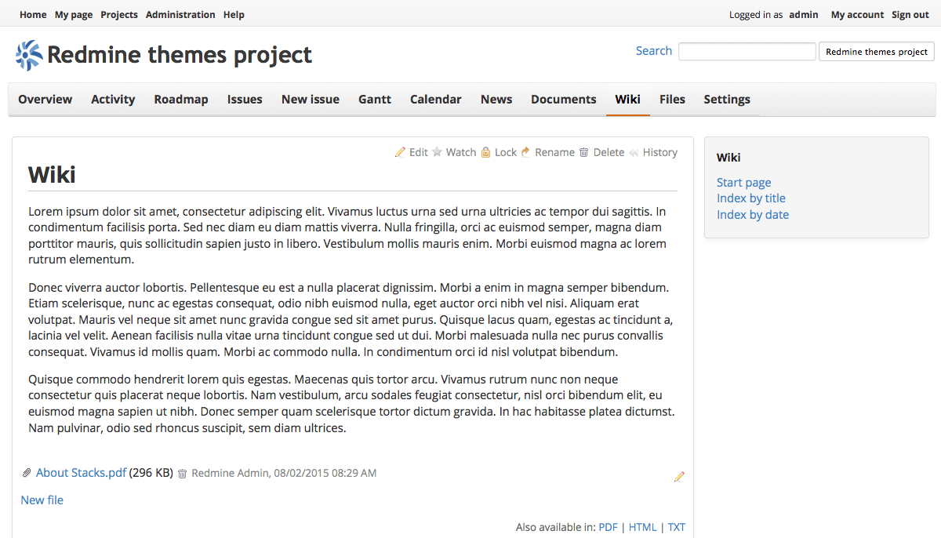Delete the About Stacks.pdf attachment via trash icon
941x538 pixels.
point(183,474)
